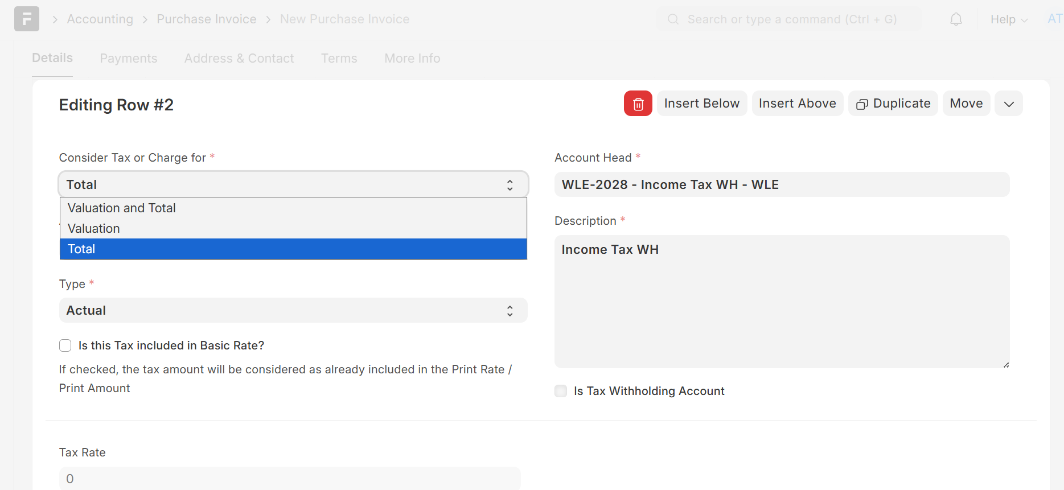1064x490 pixels.
Task: Click the Insert Below button
Action: (x=701, y=104)
